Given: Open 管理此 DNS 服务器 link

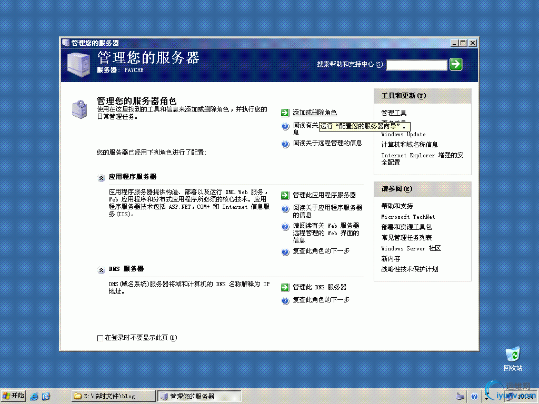Looking at the screenshot, I should point(320,287).
